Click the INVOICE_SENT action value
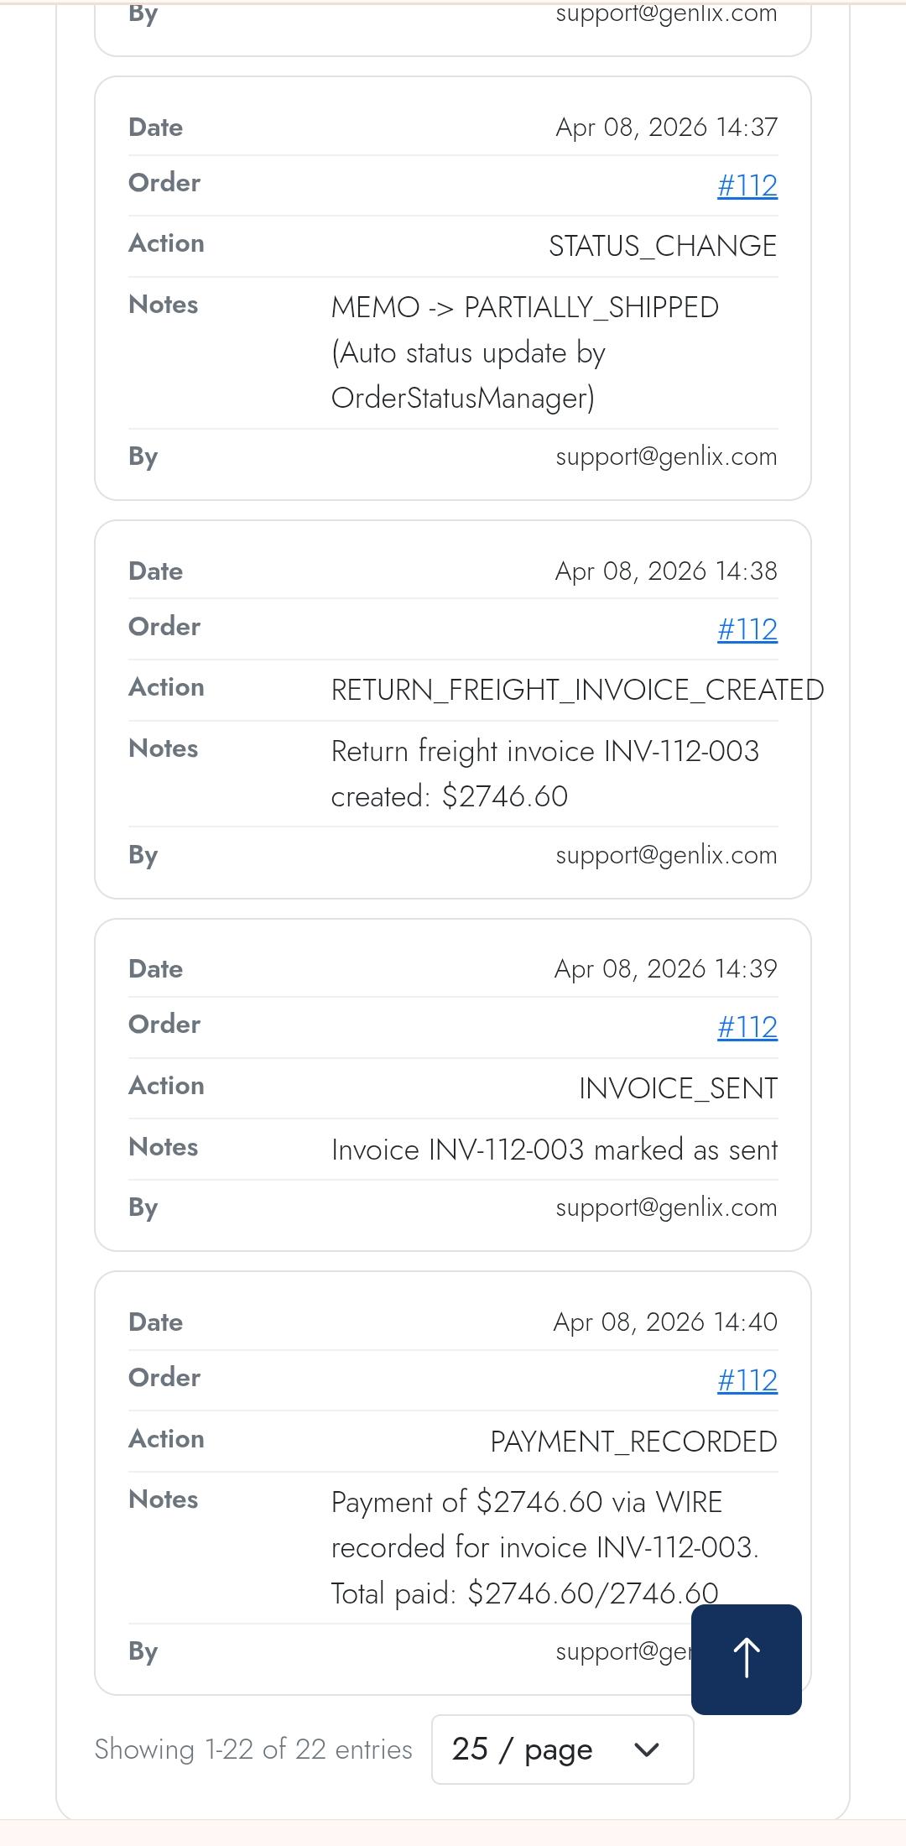This screenshot has width=906, height=1846. point(677,1088)
